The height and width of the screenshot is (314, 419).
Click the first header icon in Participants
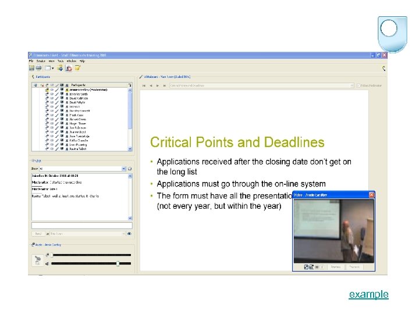pos(35,85)
